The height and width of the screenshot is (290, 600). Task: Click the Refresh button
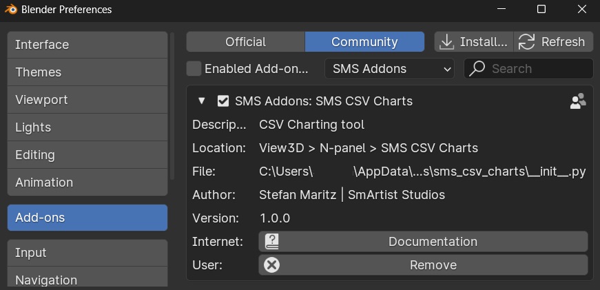coord(553,42)
